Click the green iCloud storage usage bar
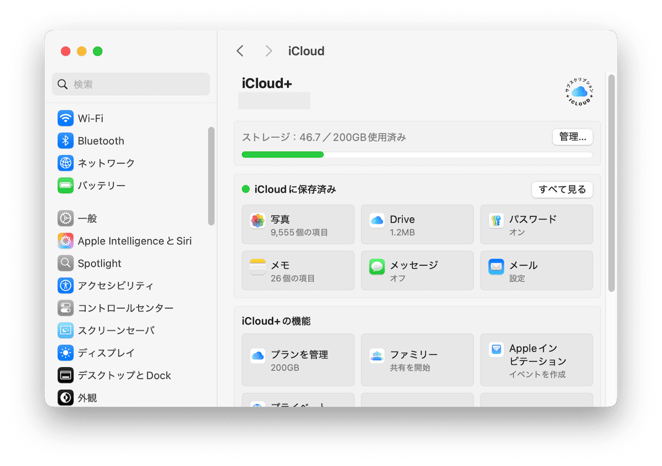Viewport: 662px width, 466px height. click(283, 155)
